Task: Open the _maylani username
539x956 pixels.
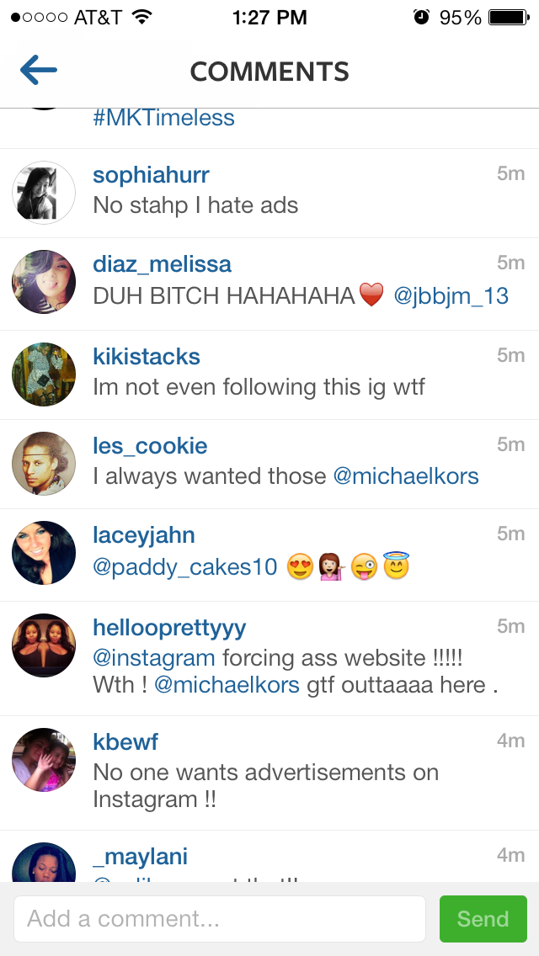Action: 141,857
